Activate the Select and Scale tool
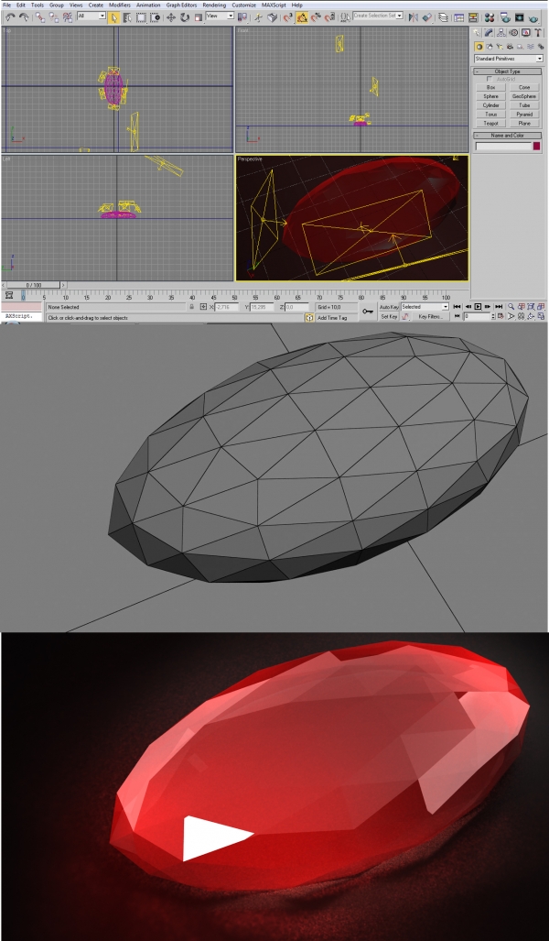Image resolution: width=549 pixels, height=941 pixels. point(198,17)
